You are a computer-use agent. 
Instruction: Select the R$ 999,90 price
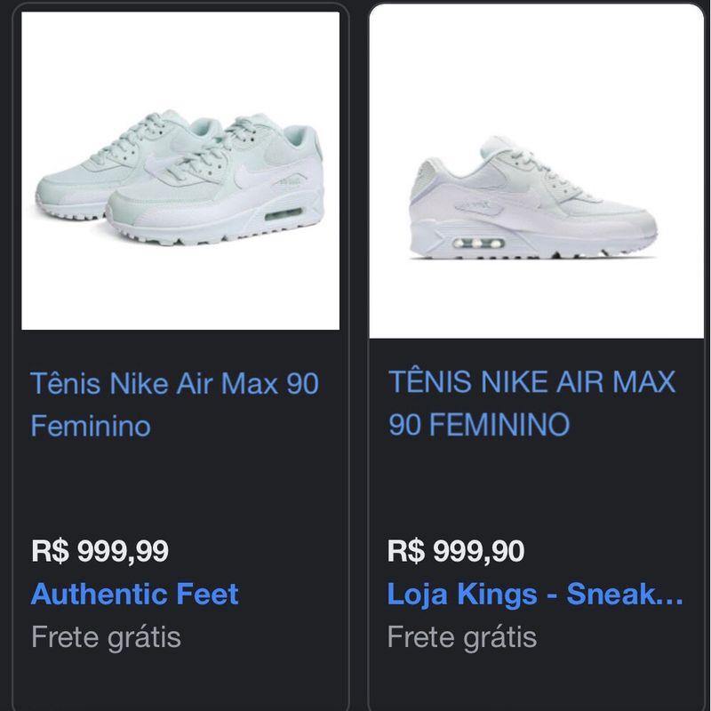456,551
